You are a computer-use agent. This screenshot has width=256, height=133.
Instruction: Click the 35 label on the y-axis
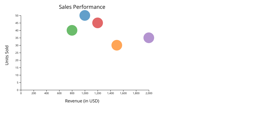(x=17, y=38)
